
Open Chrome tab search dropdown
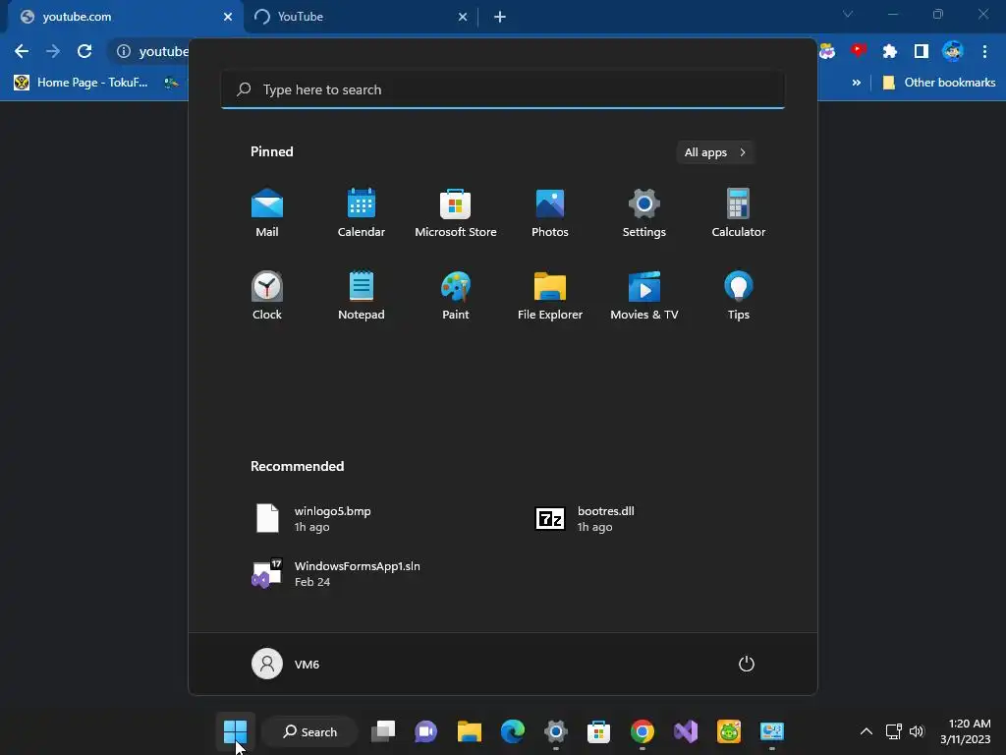[x=848, y=14]
